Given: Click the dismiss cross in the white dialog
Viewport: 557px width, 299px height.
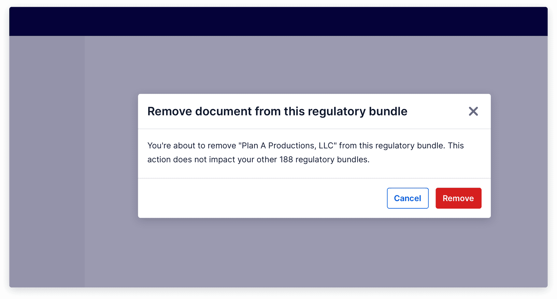Looking at the screenshot, I should pyautogui.click(x=473, y=111).
